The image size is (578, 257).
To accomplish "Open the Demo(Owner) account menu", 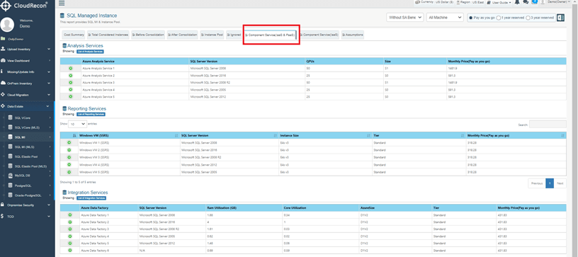I will pos(559,2).
